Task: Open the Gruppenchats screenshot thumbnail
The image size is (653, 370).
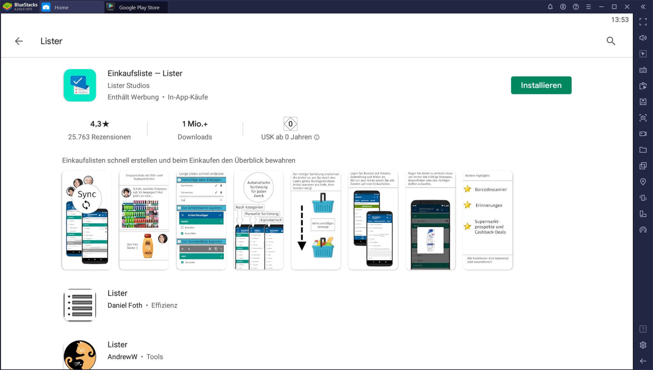Action: point(144,220)
